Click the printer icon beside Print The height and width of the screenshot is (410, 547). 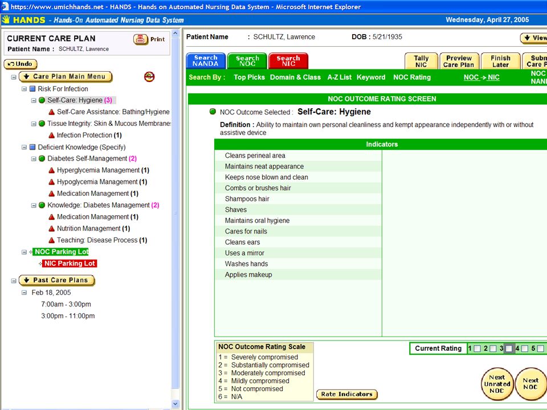coord(140,39)
